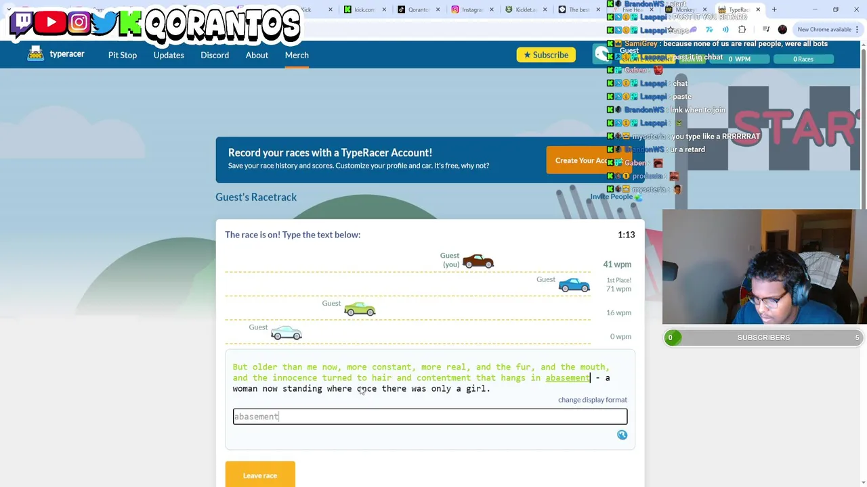Click the 16 wpm speed value
Image resolution: width=867 pixels, height=487 pixels.
coord(618,312)
